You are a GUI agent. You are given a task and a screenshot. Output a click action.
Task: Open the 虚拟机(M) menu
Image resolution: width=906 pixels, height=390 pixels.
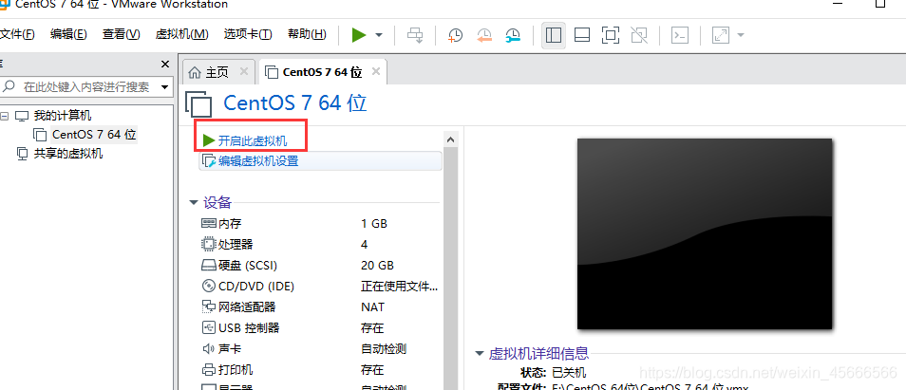click(x=182, y=34)
